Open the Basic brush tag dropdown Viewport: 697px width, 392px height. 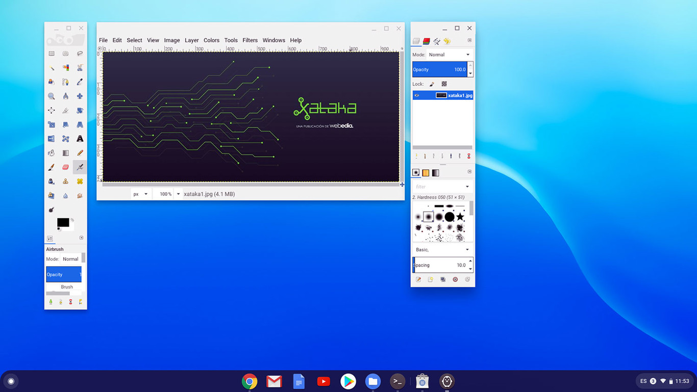pos(442,250)
